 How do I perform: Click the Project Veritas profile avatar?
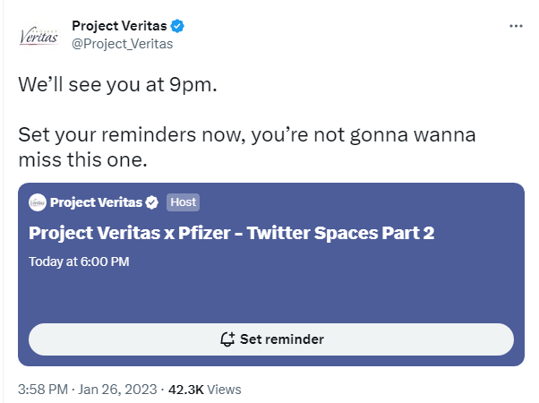pos(38,36)
